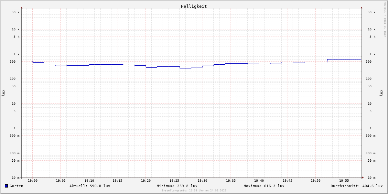This screenshot has height=194, width=388.
Task: Click the 50 m label on right axis
Action: 372,161
